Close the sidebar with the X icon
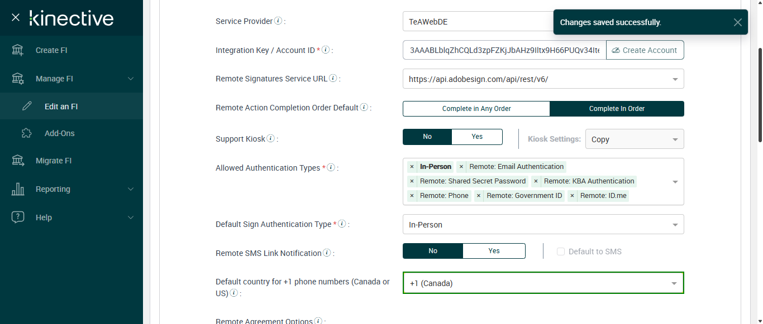The width and height of the screenshot is (763, 324). (16, 18)
